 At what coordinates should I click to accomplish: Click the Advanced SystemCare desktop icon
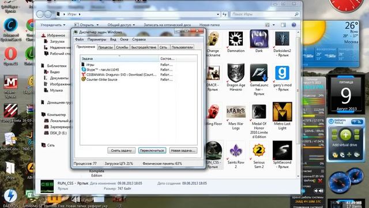[10, 25]
